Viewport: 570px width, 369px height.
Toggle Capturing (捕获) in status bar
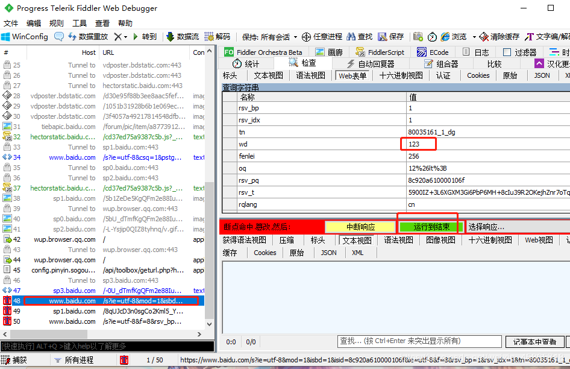14,360
